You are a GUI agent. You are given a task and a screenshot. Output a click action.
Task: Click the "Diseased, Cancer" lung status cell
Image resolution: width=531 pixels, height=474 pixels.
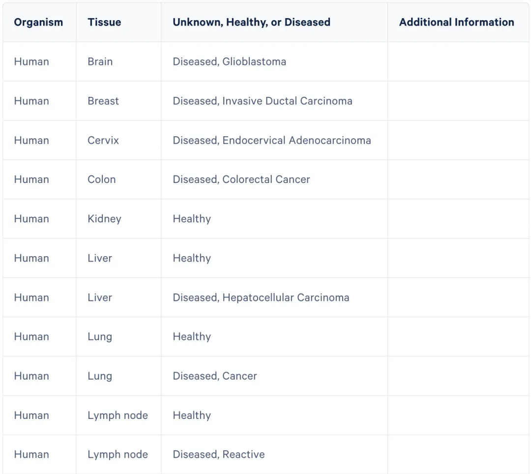[215, 376]
